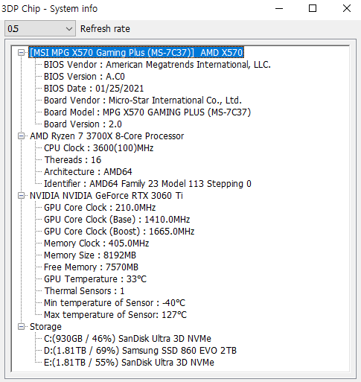This screenshot has height=382, width=361.
Task: Select Memory Size : 8192MB row
Action: point(90,255)
